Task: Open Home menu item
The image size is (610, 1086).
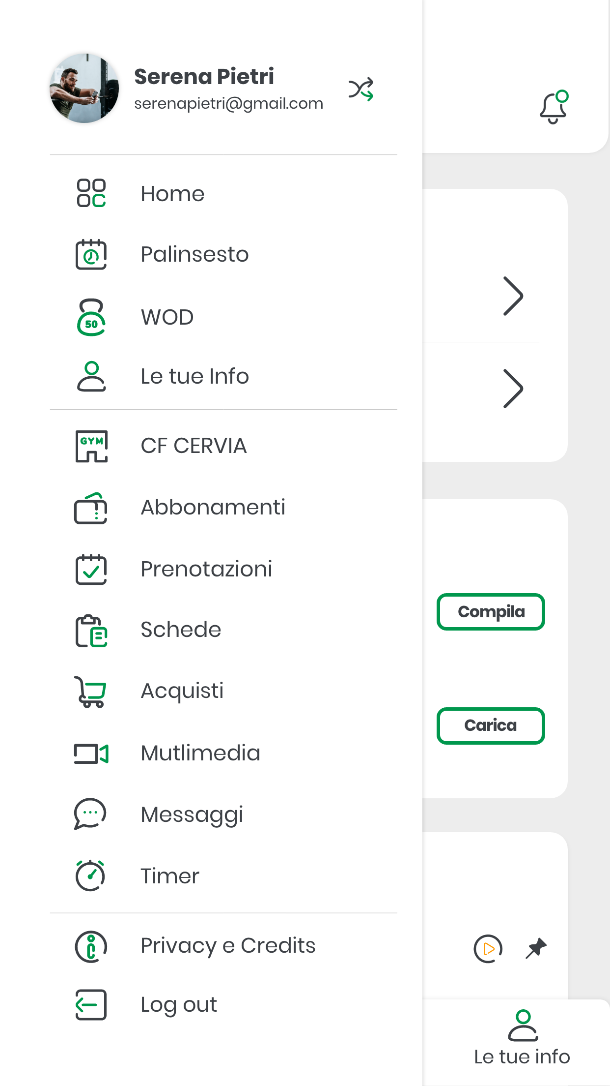Action: [x=172, y=193]
